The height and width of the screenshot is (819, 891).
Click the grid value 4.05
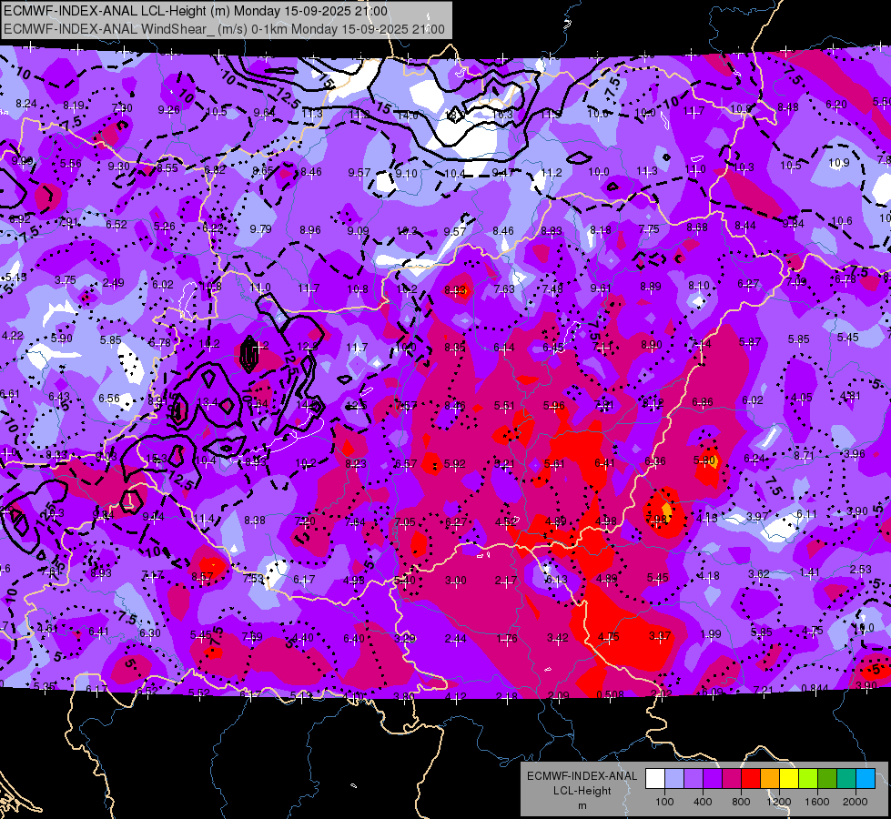pos(802,398)
